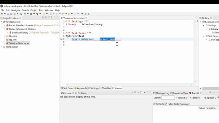
Task: Select red.xml in Project Explorer
Action: point(13,40)
